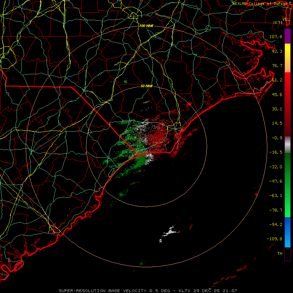This screenshot has height=293, width=293.
Task: Select the 14.5 scale value
Action: click(277, 123)
